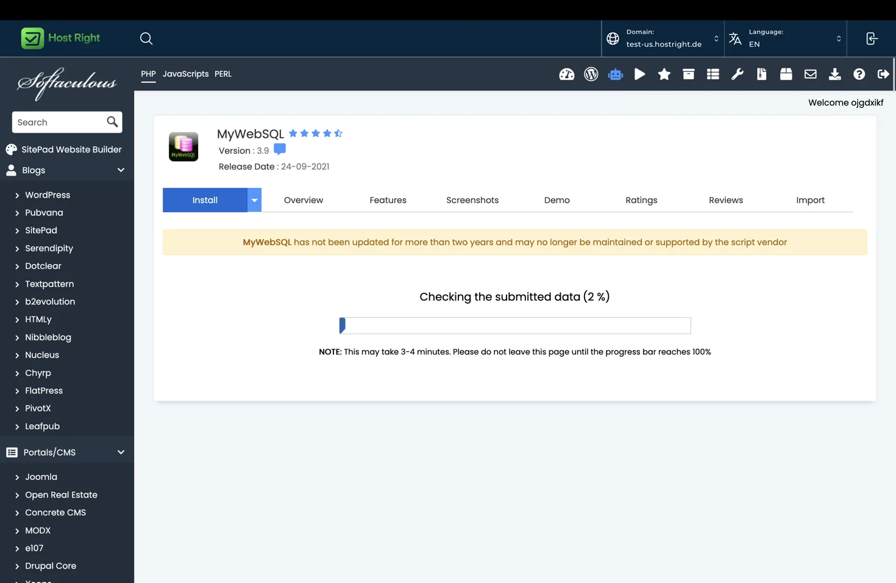Click the Softaculous logout arrow icon
Viewport: 896px width, 583px height.
coord(883,74)
